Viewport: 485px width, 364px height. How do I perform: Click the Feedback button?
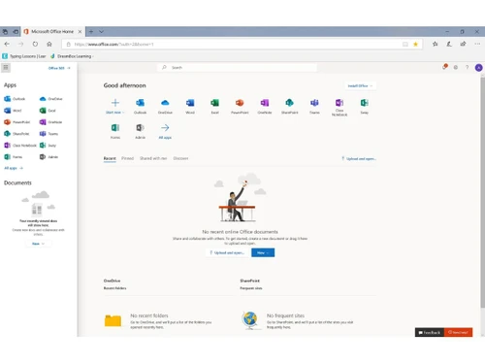click(430, 332)
